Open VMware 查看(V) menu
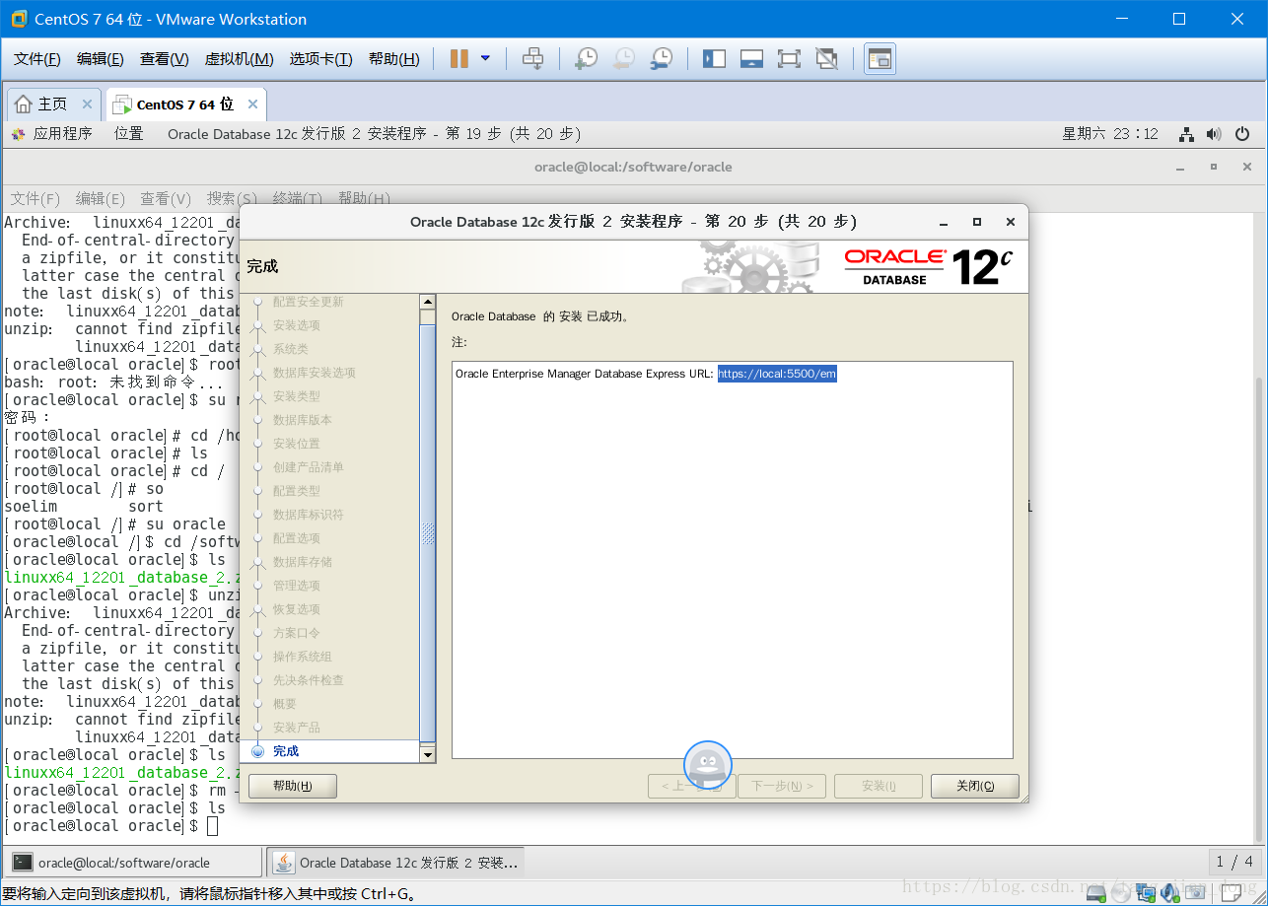 [x=164, y=59]
